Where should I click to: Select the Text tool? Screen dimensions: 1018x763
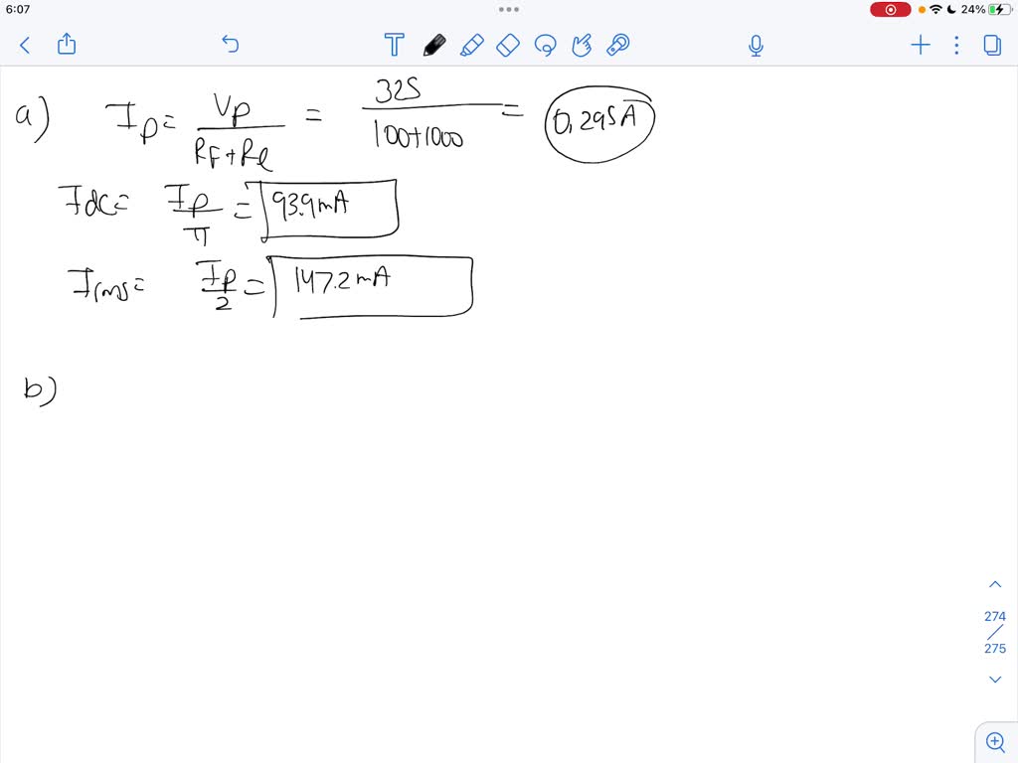[x=394, y=45]
